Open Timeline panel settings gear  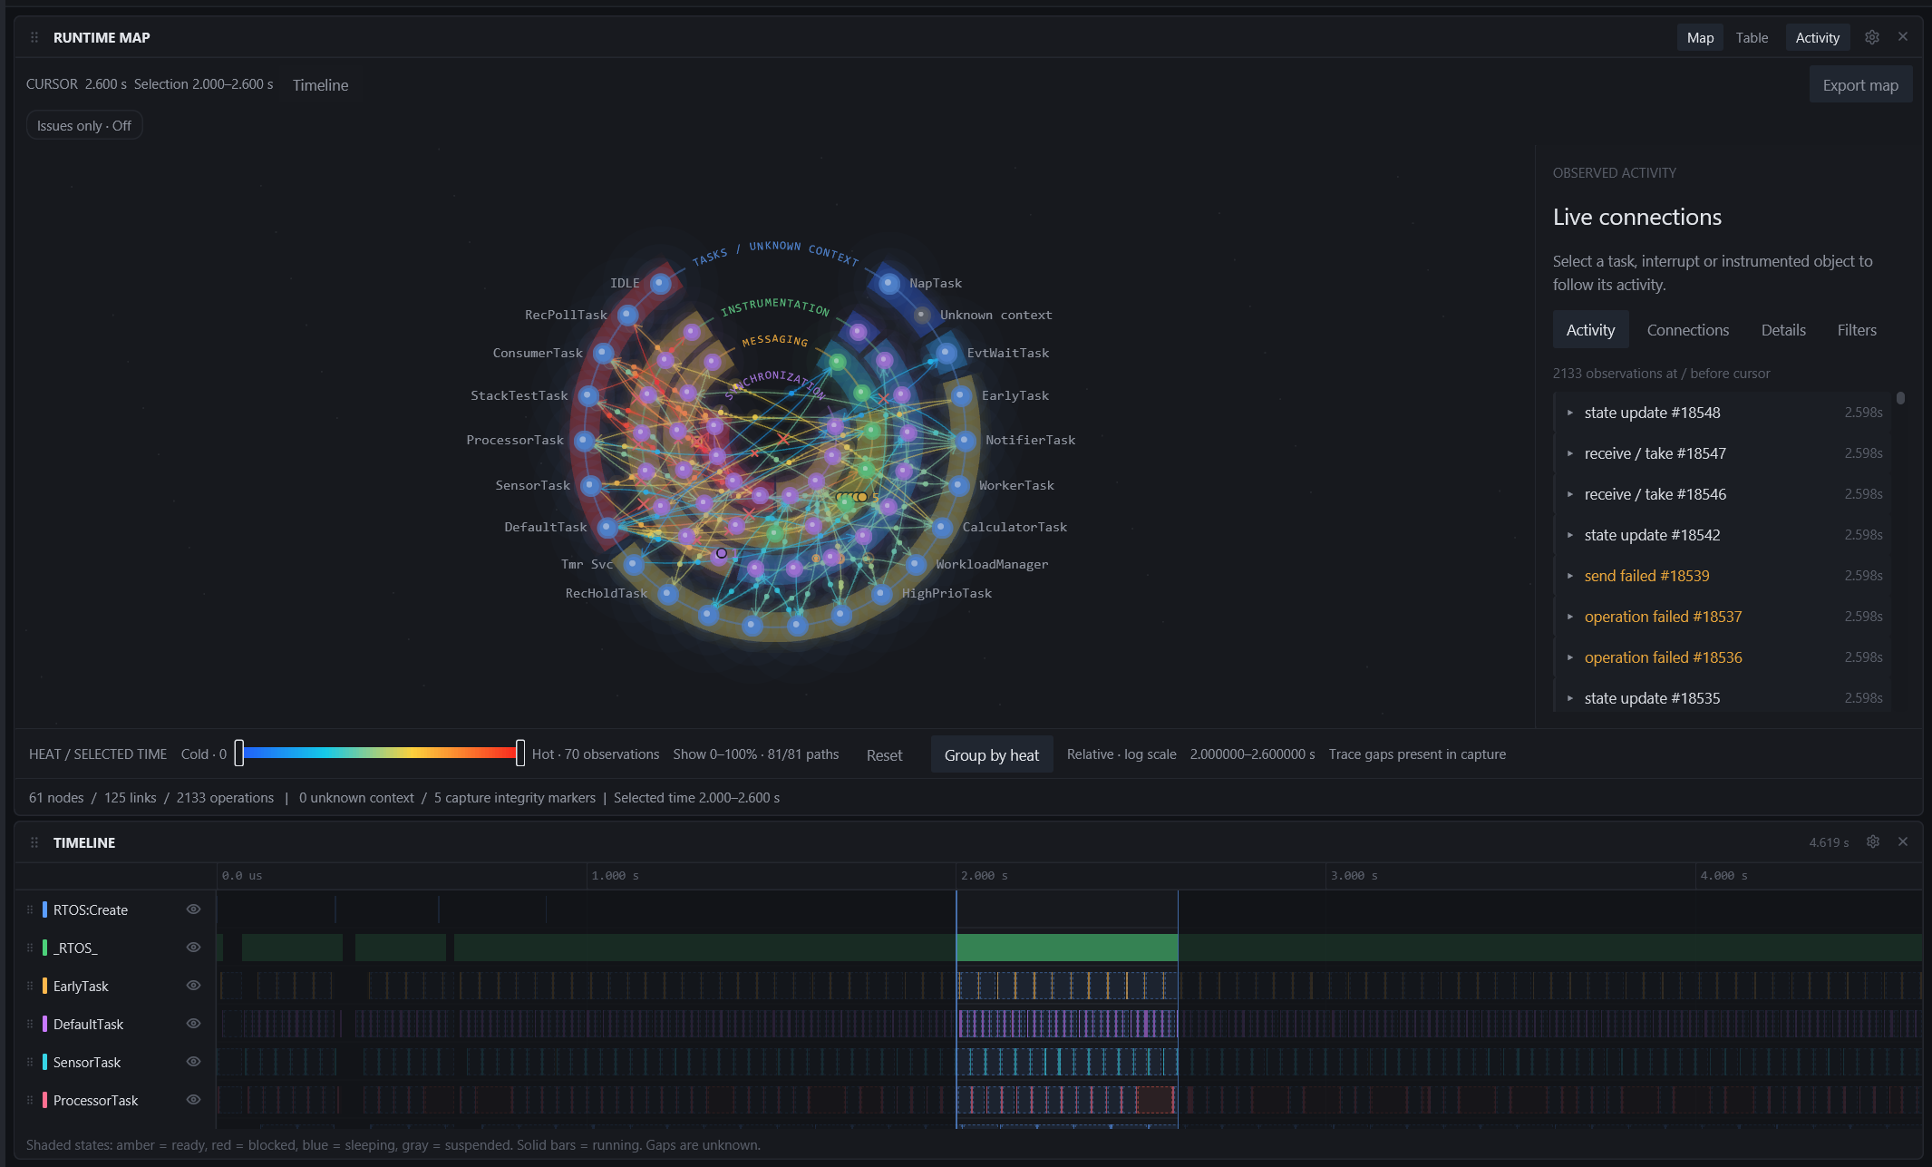(1873, 841)
